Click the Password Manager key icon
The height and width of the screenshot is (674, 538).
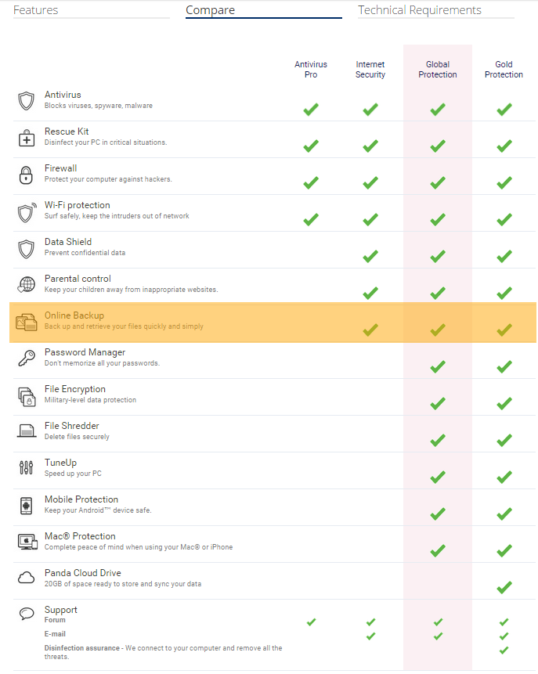coord(27,358)
